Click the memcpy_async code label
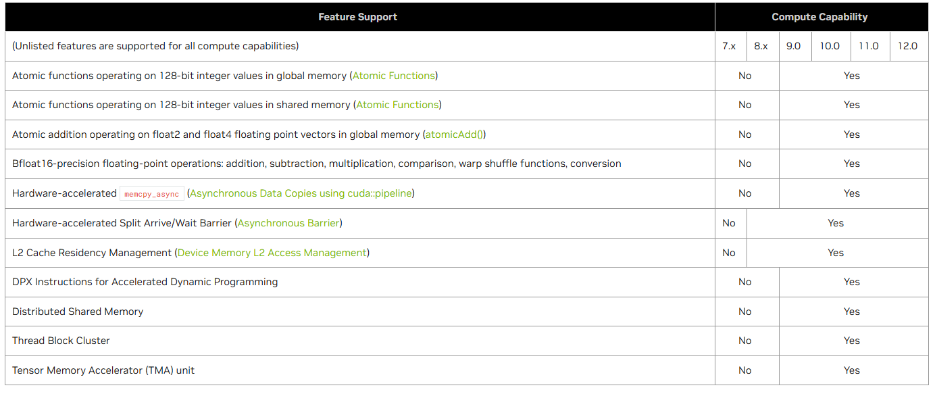The image size is (935, 394). click(x=151, y=194)
